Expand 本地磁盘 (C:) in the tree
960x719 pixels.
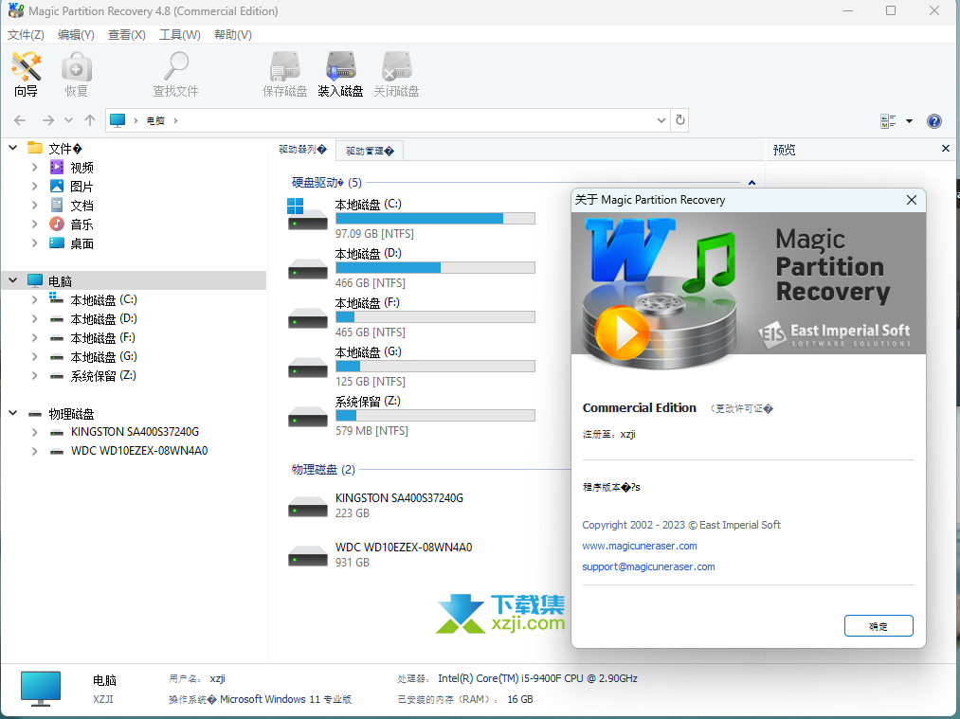35,300
